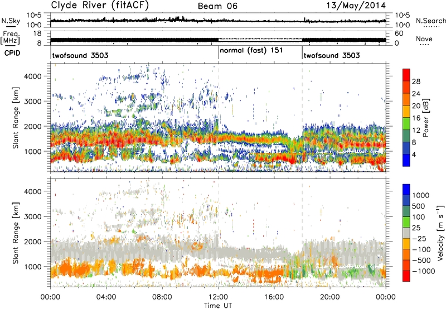The width and height of the screenshot is (446, 309).
Task: Click the 'Beam 06' label
Action: tap(217, 6)
